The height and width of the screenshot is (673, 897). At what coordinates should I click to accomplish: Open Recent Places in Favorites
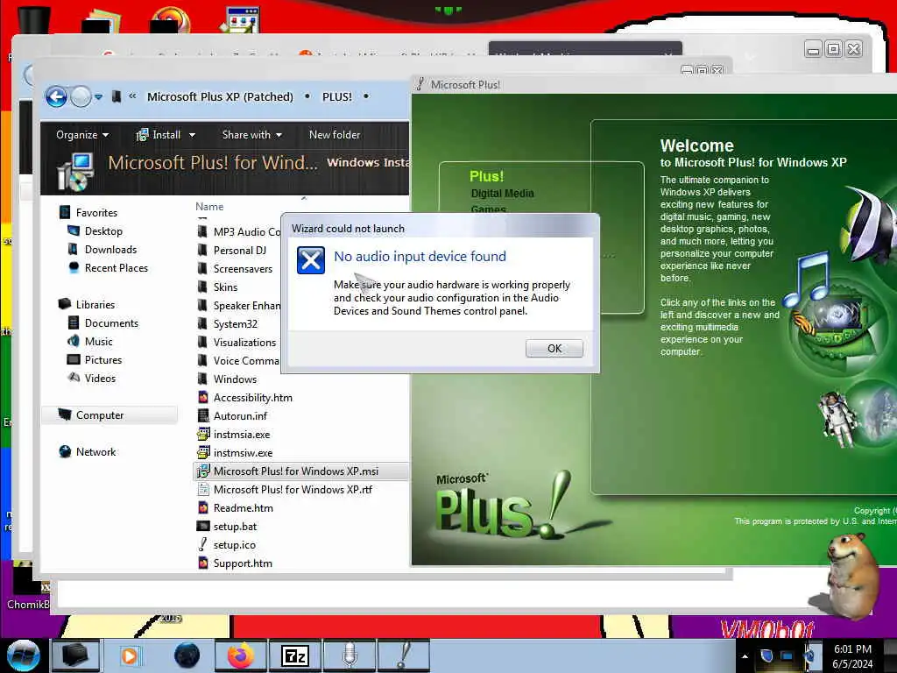point(117,268)
